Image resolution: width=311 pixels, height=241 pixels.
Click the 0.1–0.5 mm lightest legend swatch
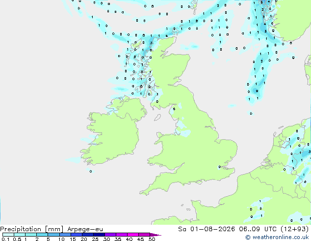pos(8,235)
